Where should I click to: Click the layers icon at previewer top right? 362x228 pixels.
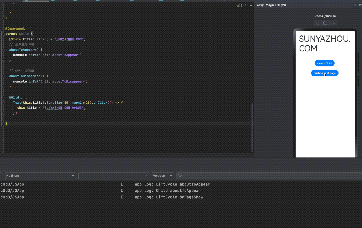(360, 5)
